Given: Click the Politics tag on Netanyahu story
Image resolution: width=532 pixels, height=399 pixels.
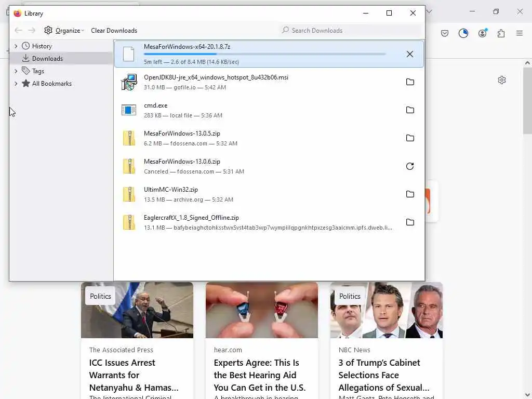Looking at the screenshot, I should (x=100, y=296).
